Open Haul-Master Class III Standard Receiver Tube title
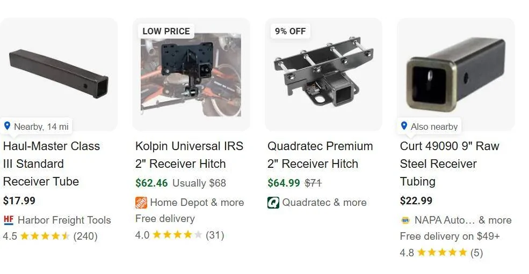The image size is (529, 274). point(52,164)
